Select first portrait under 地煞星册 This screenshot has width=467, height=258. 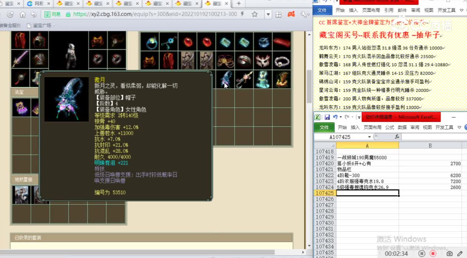coord(21,195)
